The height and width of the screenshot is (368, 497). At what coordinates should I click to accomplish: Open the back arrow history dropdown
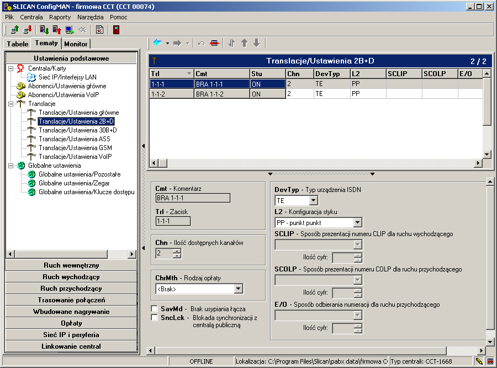tap(167, 43)
